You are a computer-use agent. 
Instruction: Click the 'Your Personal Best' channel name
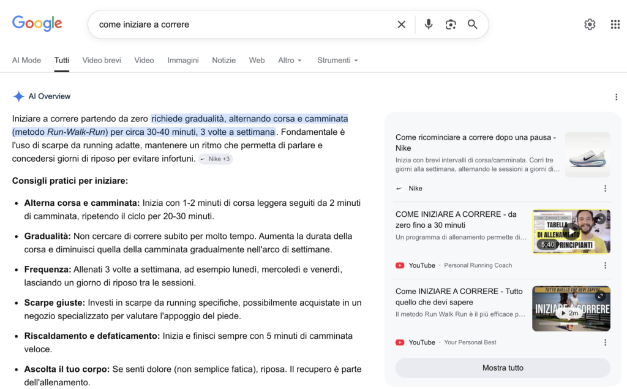pos(470,342)
